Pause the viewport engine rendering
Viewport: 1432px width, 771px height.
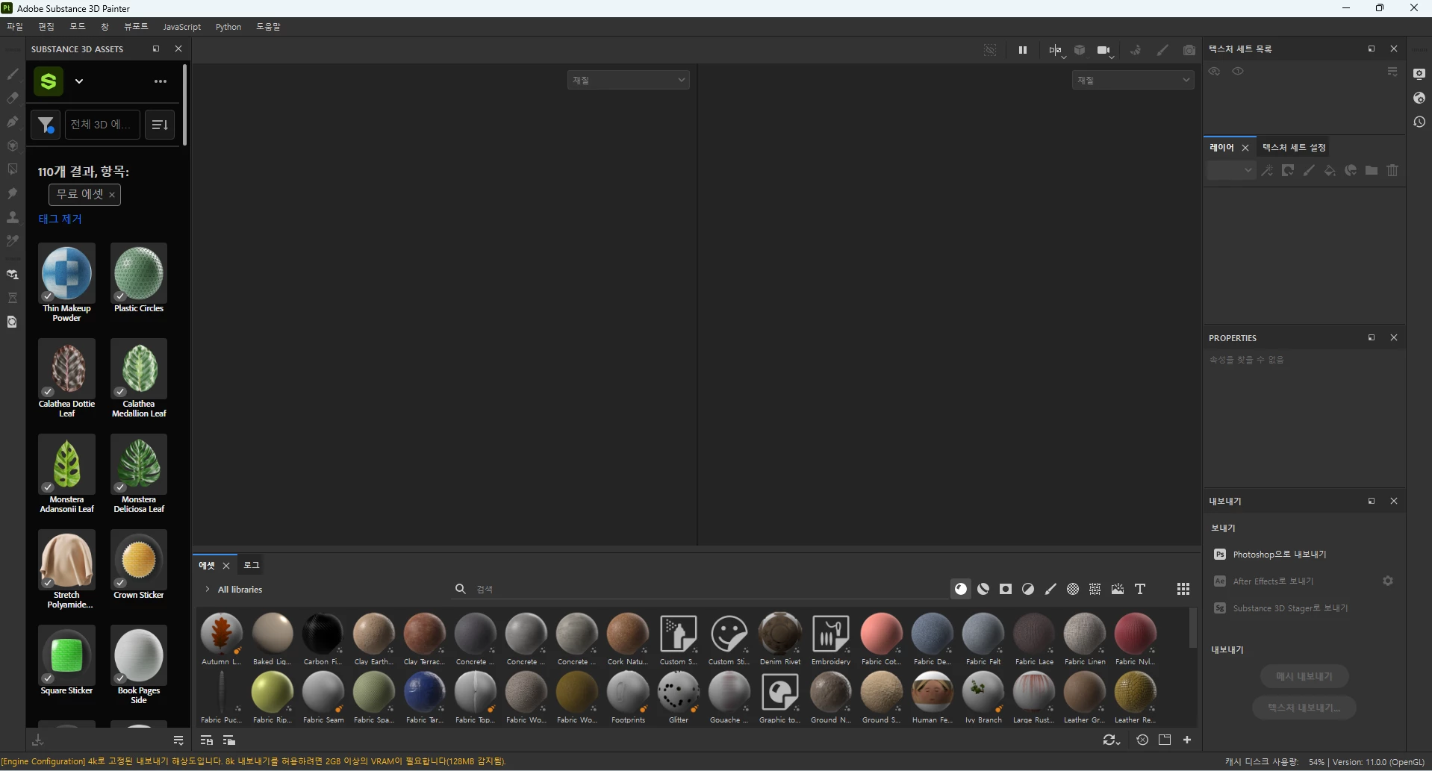point(1023,50)
